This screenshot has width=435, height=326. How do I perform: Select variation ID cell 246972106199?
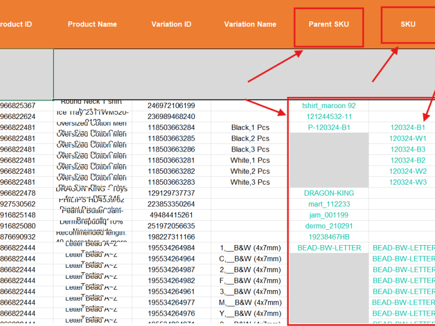[x=171, y=105]
